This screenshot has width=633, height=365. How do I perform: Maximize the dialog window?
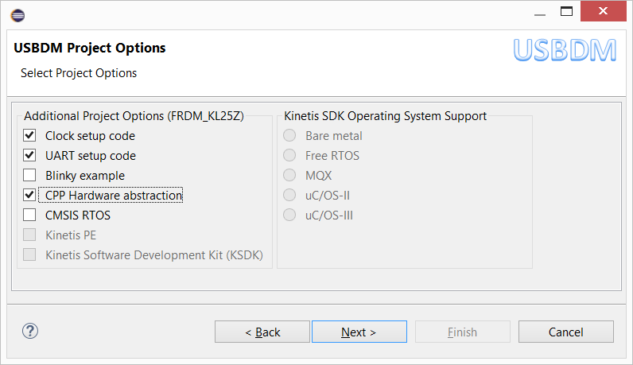click(566, 12)
